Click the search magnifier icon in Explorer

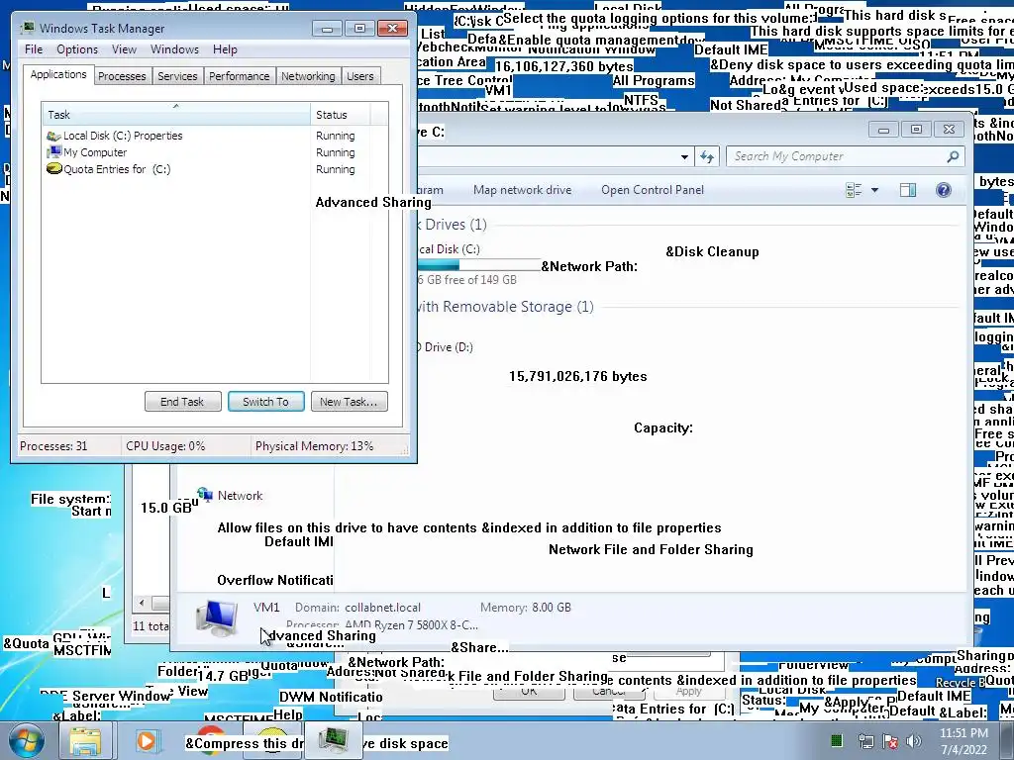[x=953, y=156]
